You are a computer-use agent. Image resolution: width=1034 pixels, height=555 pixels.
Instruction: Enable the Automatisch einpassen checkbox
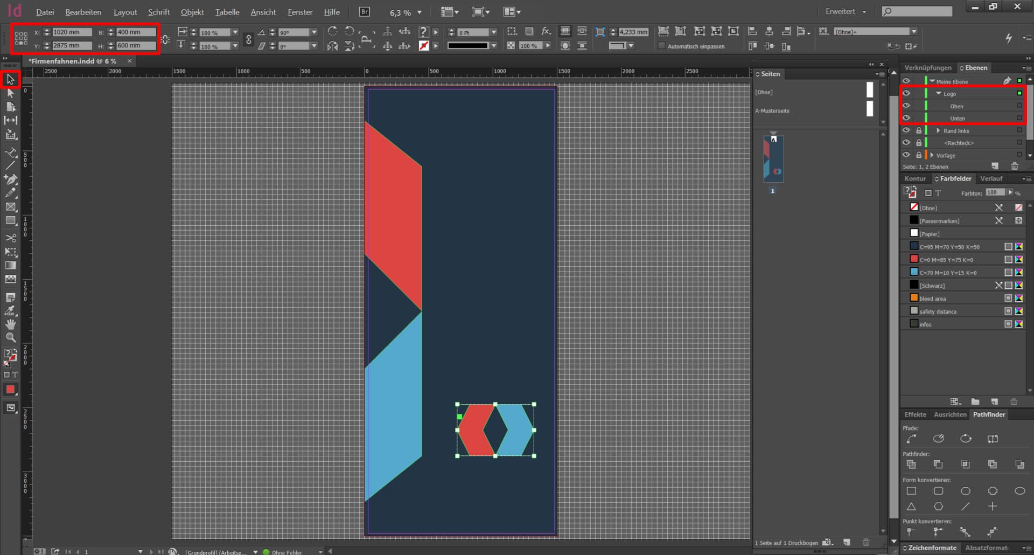(662, 46)
